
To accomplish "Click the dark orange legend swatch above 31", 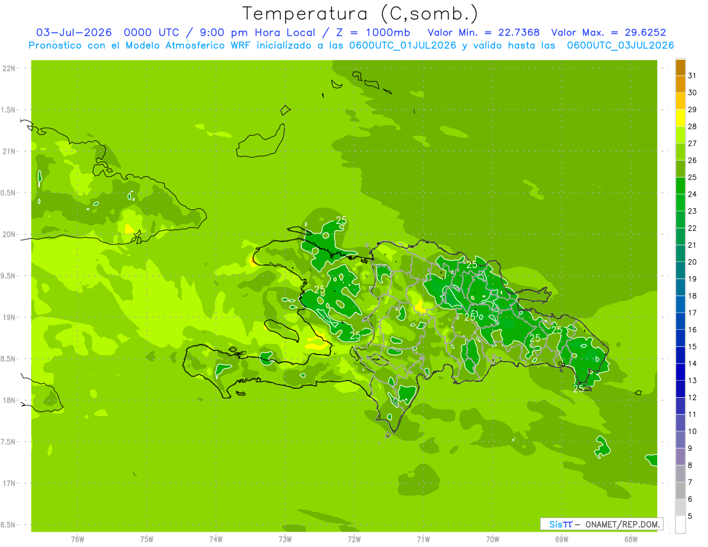I will [x=680, y=68].
